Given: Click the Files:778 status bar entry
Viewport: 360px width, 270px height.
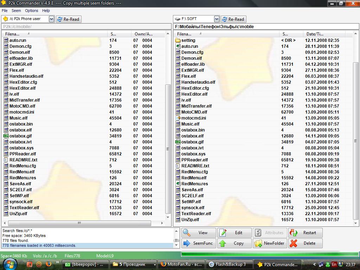Looking at the screenshot, I should (x=72, y=256).
